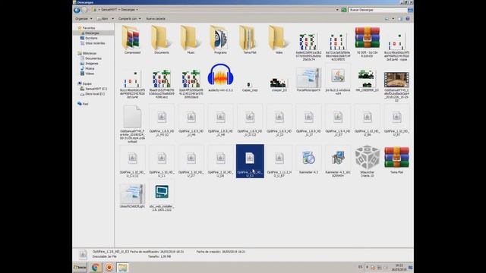
Task: Open the Help button in the toolbar
Action: [408, 18]
